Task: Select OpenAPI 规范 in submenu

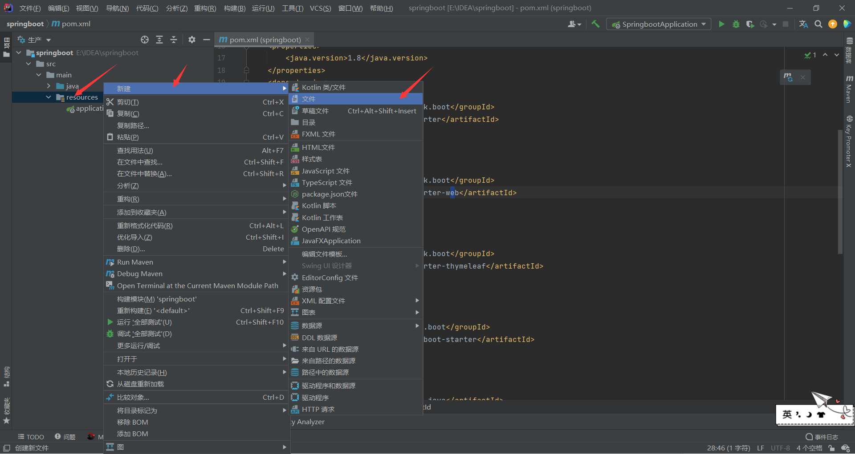Action: (355, 229)
